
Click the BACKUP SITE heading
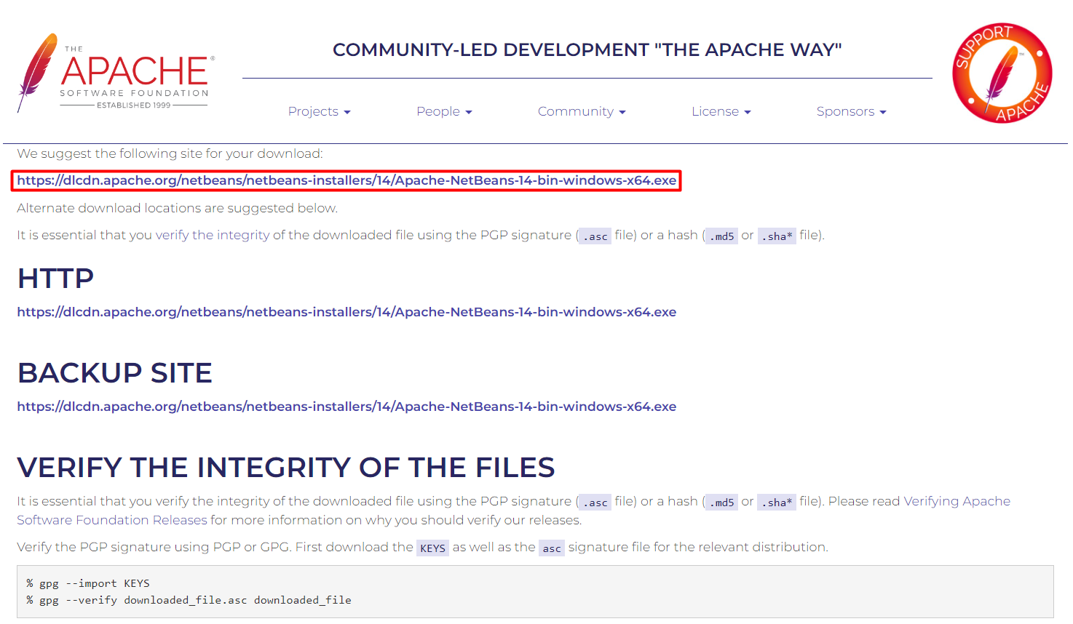114,372
